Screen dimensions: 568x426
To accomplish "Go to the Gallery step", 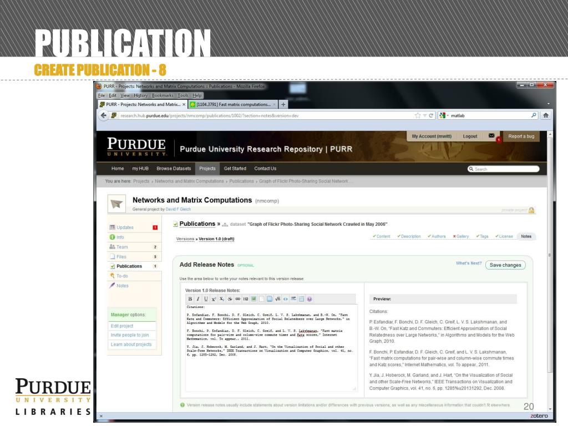I will [x=461, y=236].
